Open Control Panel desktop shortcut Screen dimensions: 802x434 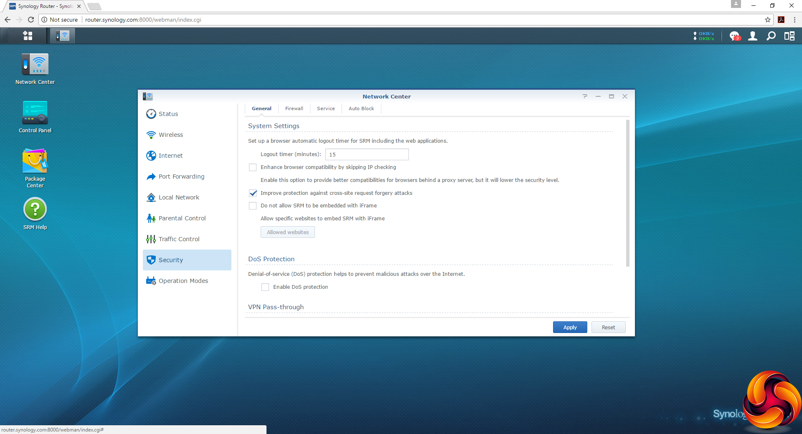coord(35,117)
